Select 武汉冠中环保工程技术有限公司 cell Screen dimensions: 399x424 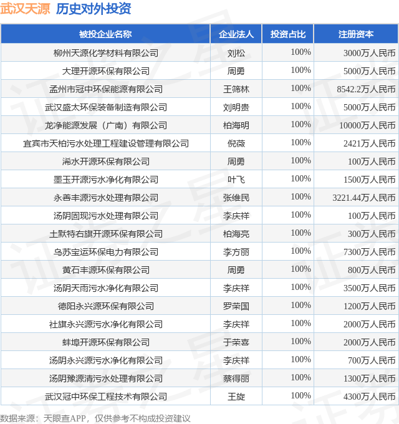pyautogui.click(x=106, y=397)
